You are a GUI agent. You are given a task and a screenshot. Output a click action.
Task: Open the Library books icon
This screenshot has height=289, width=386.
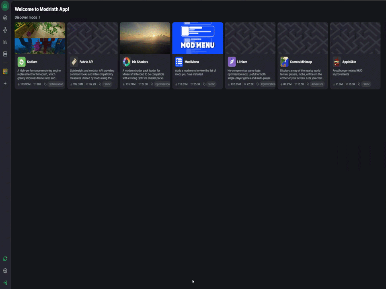click(x=5, y=42)
